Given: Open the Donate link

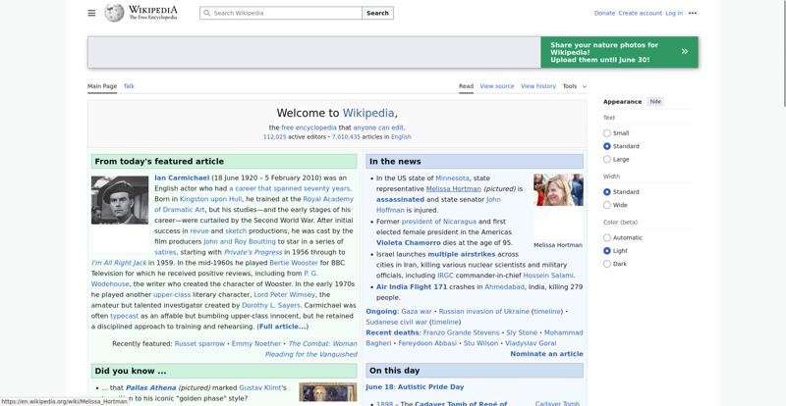Looking at the screenshot, I should click(604, 13).
